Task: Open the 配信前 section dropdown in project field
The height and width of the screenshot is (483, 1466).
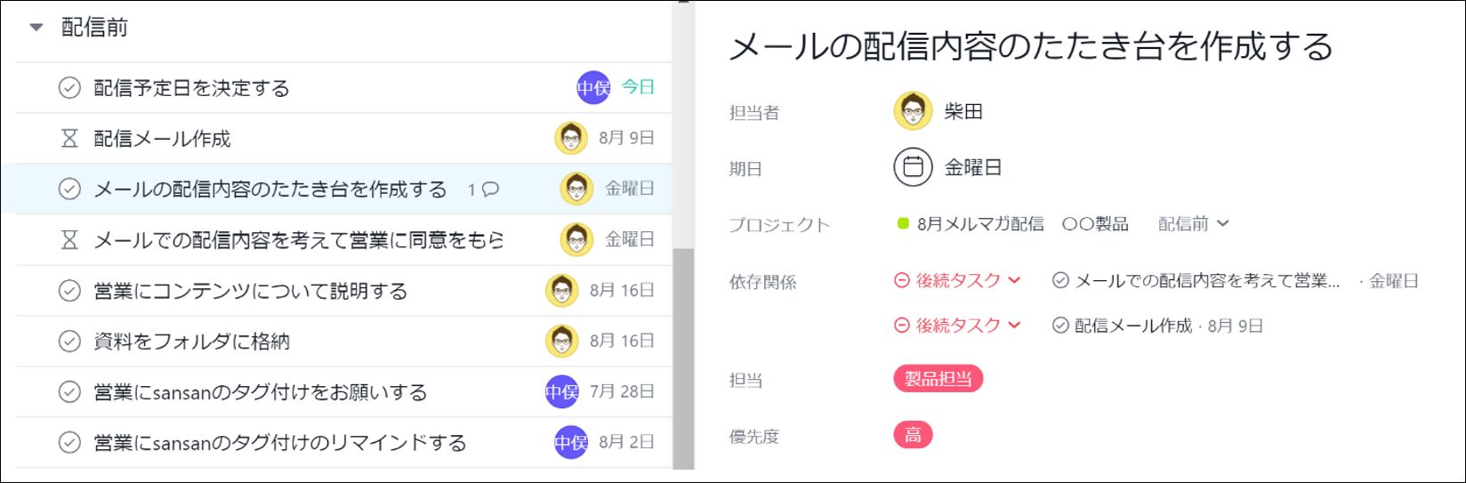Action: 1193,224
